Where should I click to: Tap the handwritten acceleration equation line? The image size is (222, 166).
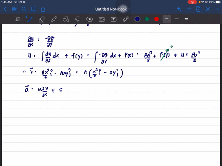[x=44, y=91]
